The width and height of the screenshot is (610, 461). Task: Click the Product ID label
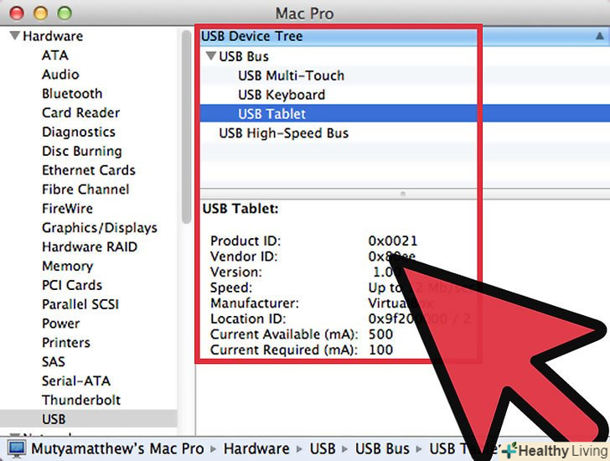click(x=246, y=241)
